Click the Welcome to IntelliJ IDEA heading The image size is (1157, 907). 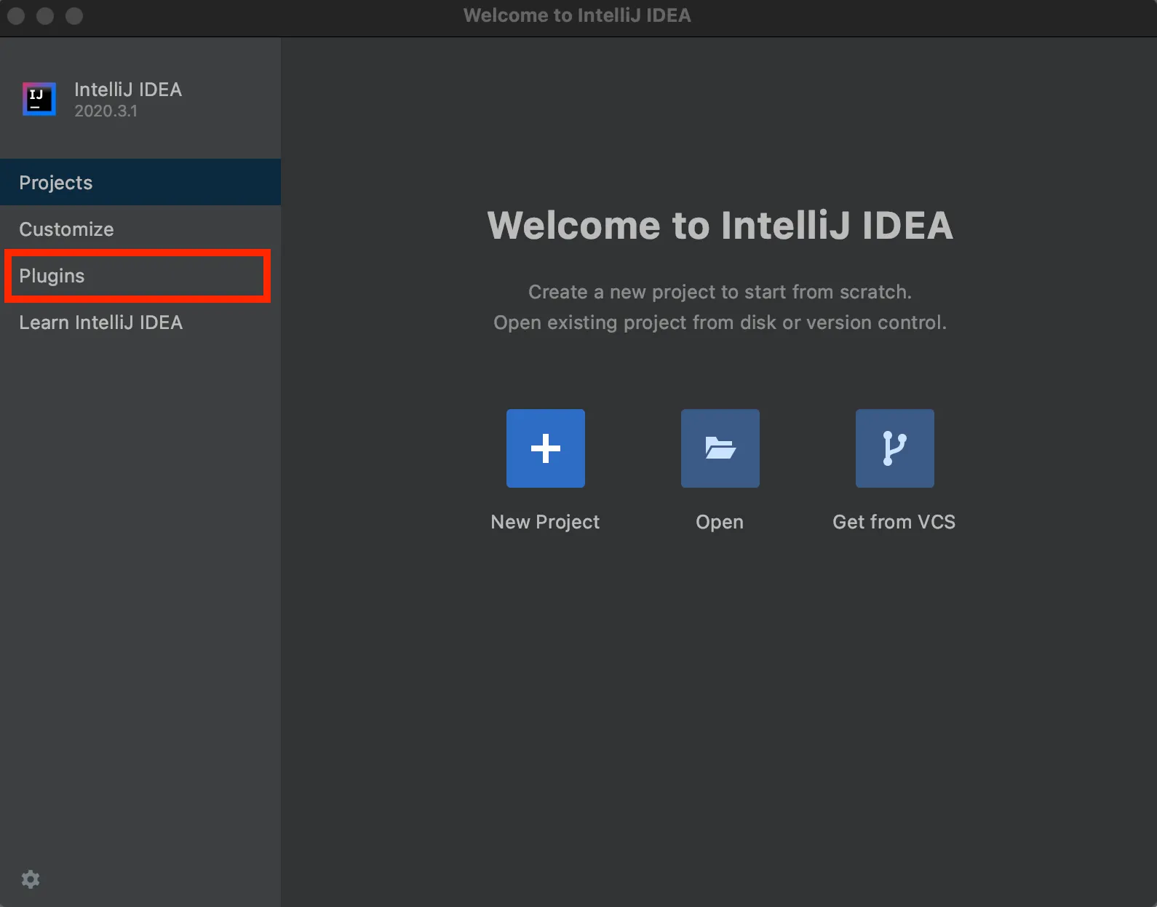coord(720,225)
